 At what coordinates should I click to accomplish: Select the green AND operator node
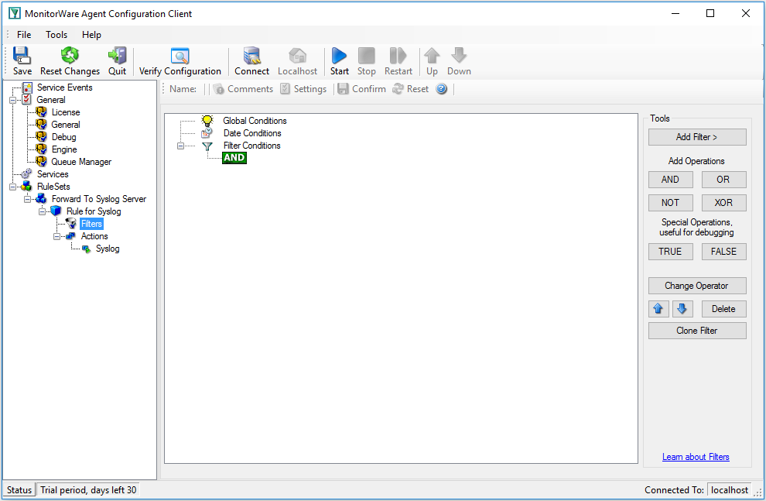234,158
